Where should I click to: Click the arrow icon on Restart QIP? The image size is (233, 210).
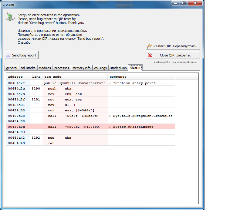tap(150, 46)
